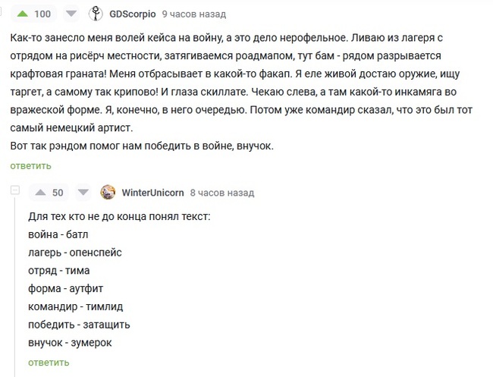Click the line "внучок - зумерок"
This screenshot has height=377, width=493.
point(70,342)
